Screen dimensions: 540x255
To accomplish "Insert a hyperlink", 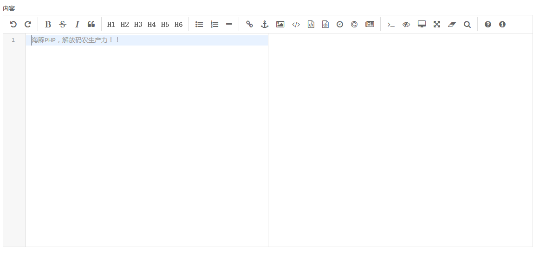I will [x=250, y=24].
